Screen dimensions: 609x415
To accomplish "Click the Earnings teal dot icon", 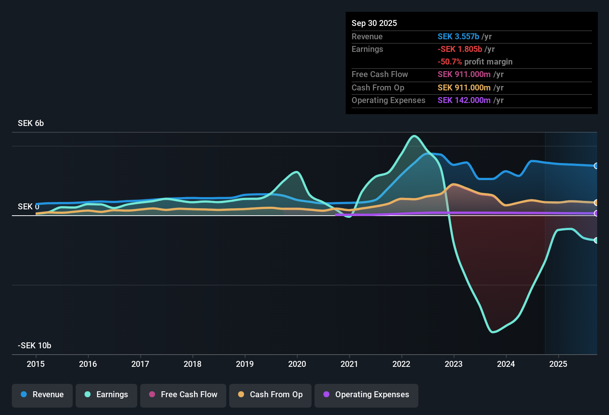I will pos(88,395).
